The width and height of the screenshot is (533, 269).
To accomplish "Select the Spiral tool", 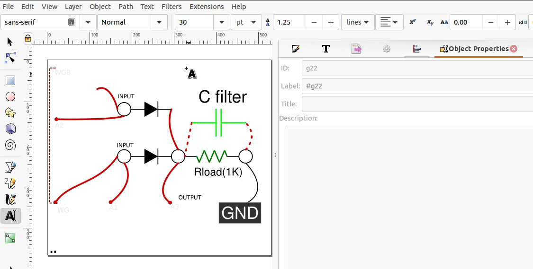I will point(10,145).
